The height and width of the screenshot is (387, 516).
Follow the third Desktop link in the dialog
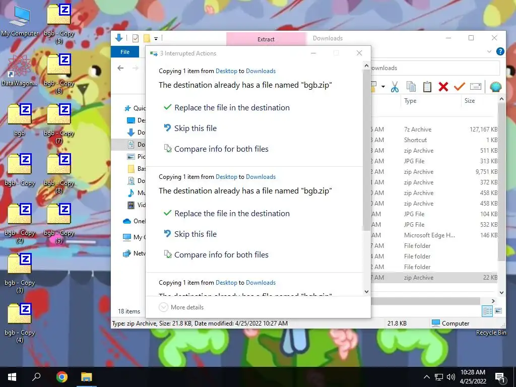click(x=226, y=283)
